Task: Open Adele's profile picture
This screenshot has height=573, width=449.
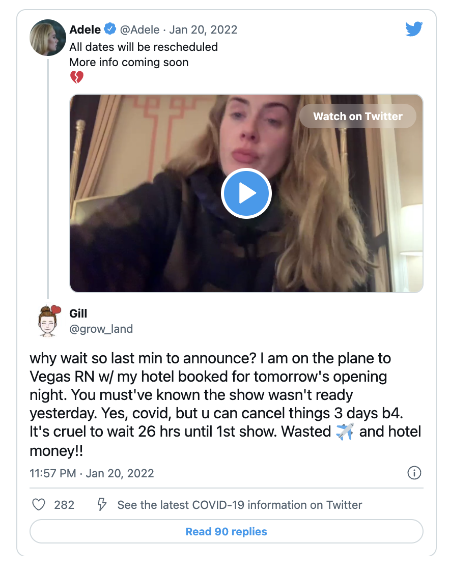Action: click(48, 38)
